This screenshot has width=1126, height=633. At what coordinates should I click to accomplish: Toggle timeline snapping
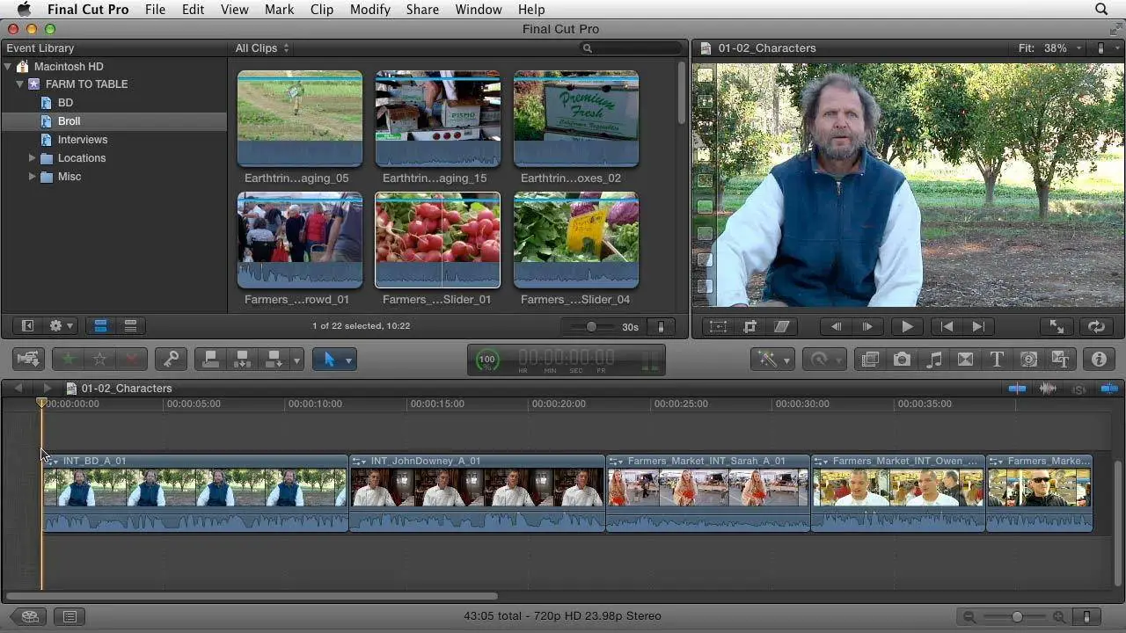1108,389
